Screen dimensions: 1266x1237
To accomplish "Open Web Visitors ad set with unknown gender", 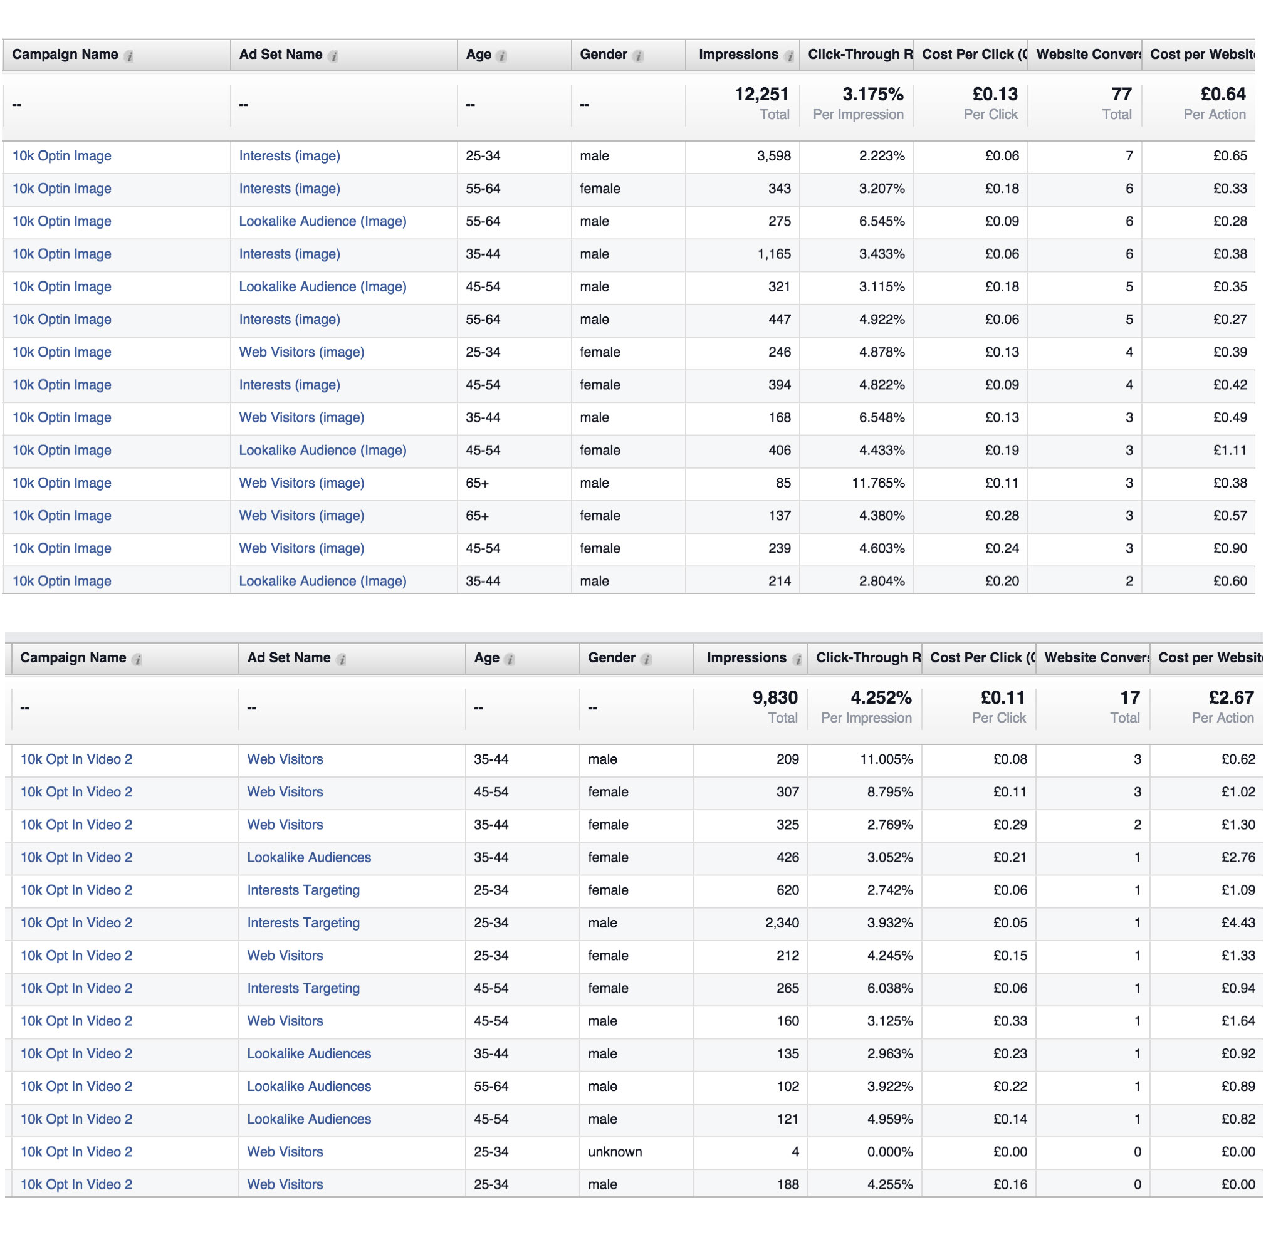I will 285,1152.
